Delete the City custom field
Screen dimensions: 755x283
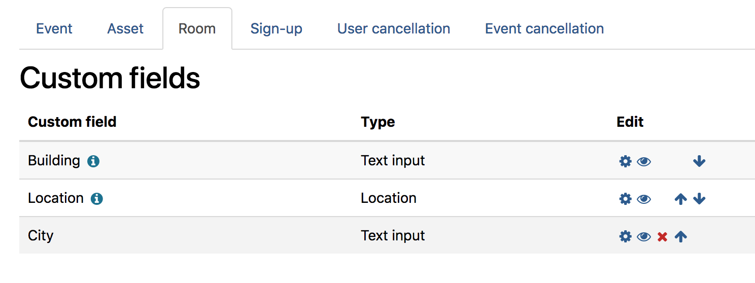coord(662,236)
